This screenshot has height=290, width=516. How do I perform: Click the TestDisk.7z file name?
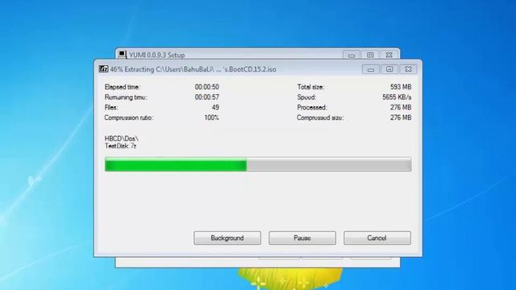(x=120, y=146)
